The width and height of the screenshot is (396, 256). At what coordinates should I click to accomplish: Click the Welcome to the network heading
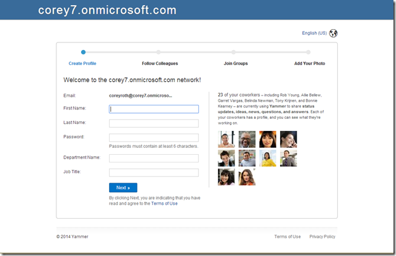coord(132,80)
